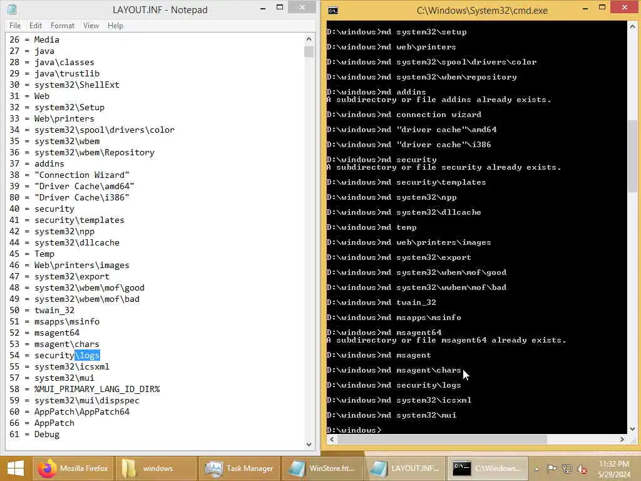Image resolution: width=641 pixels, height=481 pixels.
Task: Click line "Connection Wizard" in Notepad
Action: (69, 175)
